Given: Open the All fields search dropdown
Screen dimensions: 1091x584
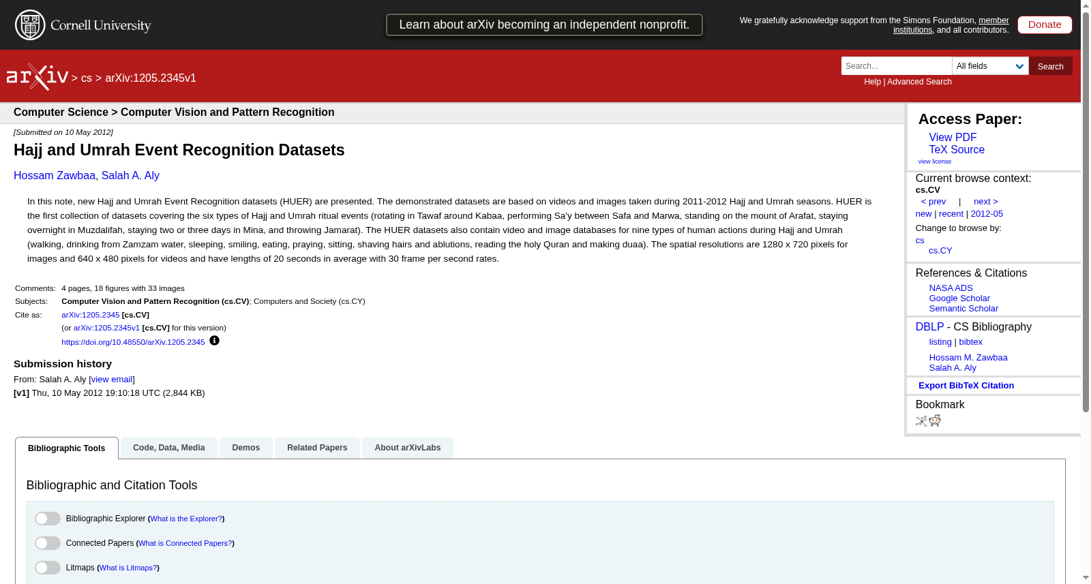Looking at the screenshot, I should (x=990, y=66).
